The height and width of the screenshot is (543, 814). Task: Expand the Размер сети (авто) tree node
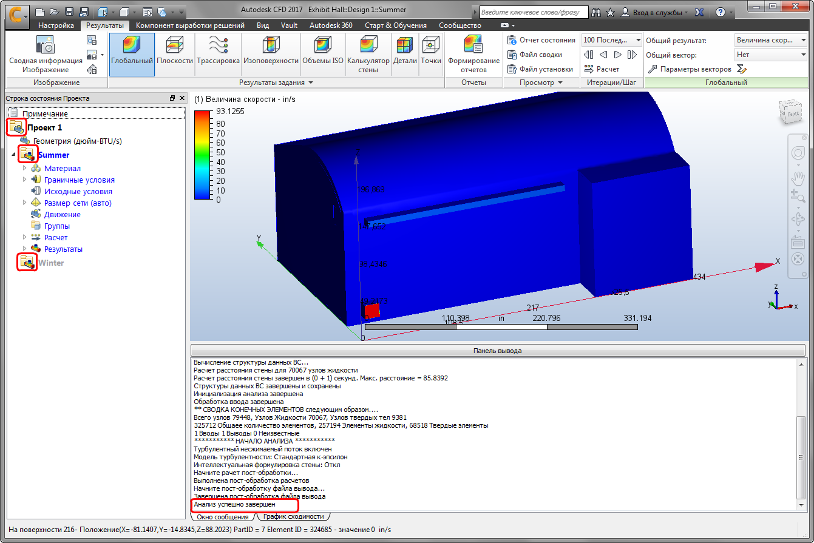click(x=25, y=203)
